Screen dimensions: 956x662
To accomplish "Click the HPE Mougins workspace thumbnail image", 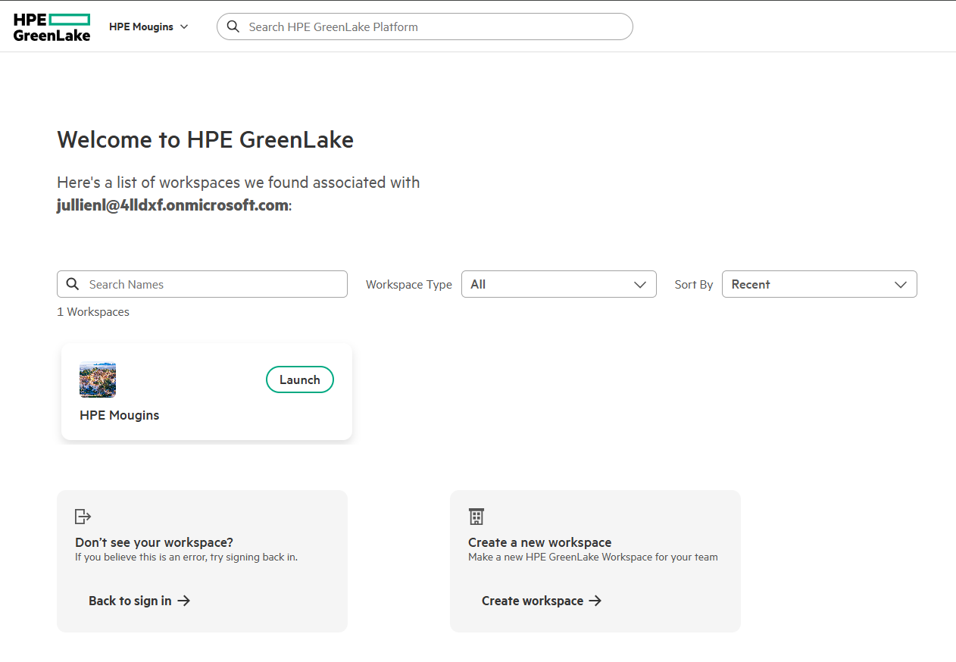I will [x=98, y=379].
